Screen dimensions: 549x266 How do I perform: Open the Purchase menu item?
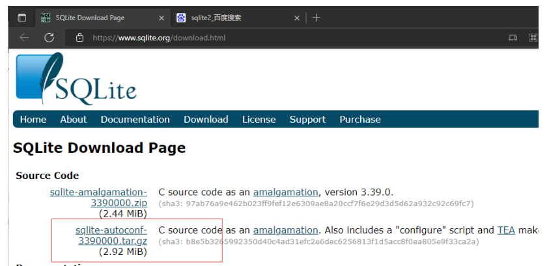[x=360, y=120]
